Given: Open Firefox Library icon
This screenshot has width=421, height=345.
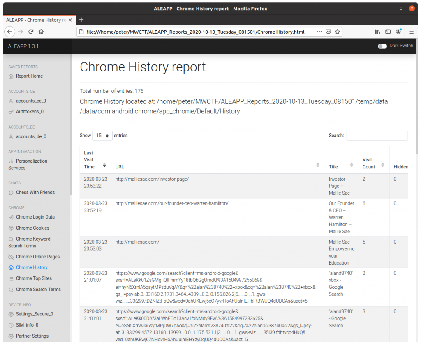Looking at the screenshot, I should pos(377,32).
